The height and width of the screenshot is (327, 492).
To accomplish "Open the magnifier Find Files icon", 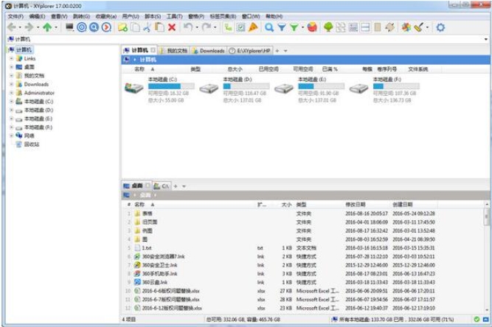I will tap(269, 27).
